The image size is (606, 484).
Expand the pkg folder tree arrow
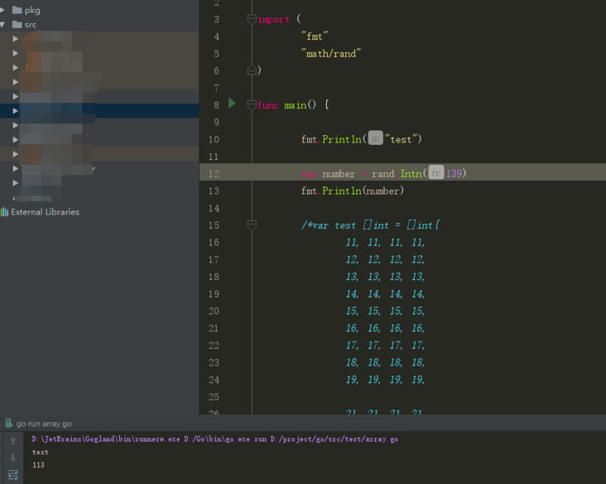(x=4, y=10)
